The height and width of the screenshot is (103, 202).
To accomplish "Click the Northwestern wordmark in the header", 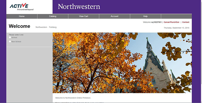I will click(x=79, y=6).
